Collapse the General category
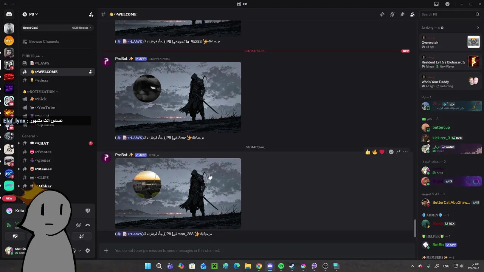 click(30, 136)
